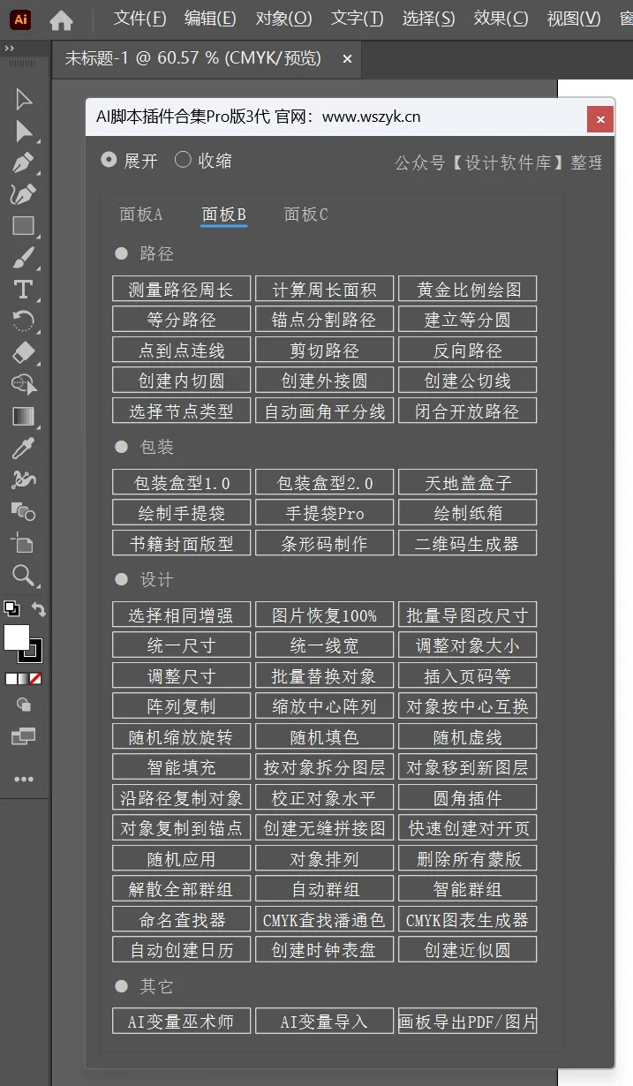Click the 绘制手提袋 button
The image size is (633, 1086).
(x=181, y=513)
